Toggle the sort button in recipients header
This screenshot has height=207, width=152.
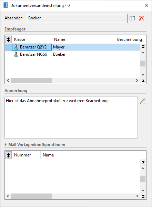(9, 39)
